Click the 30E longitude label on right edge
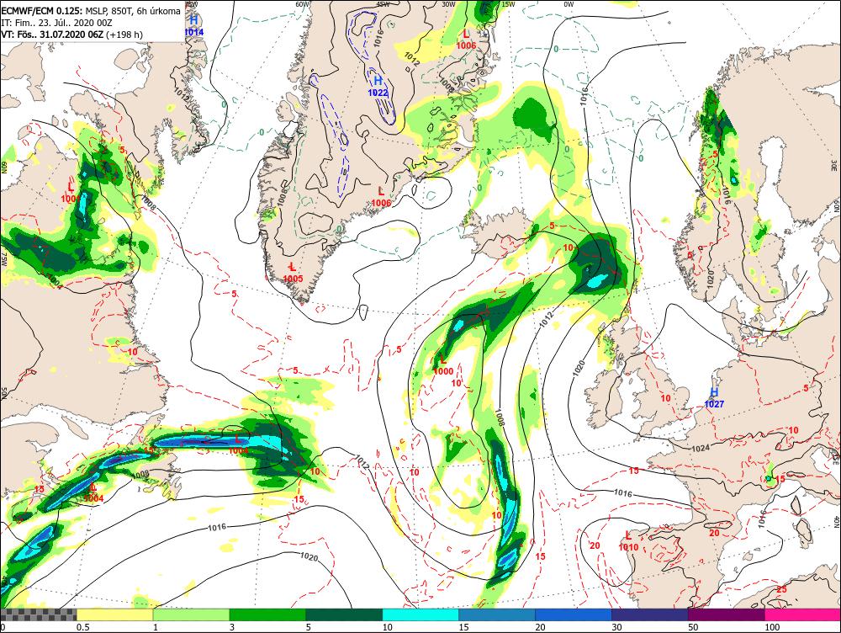The height and width of the screenshot is (633, 841). point(834,164)
